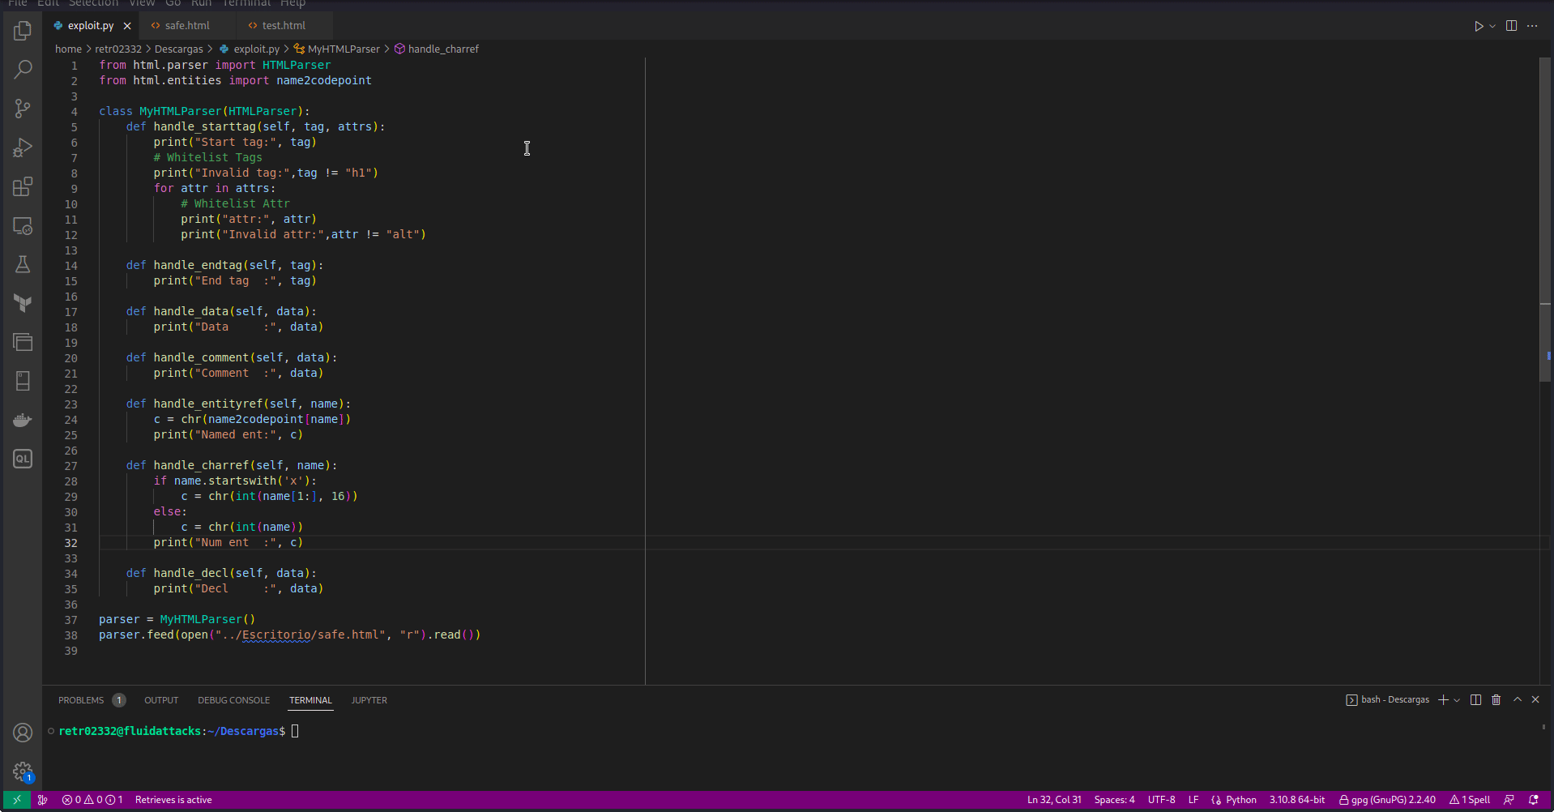This screenshot has height=812, width=1554.
Task: Change encoding via UTF-8
Action: coord(1161,800)
